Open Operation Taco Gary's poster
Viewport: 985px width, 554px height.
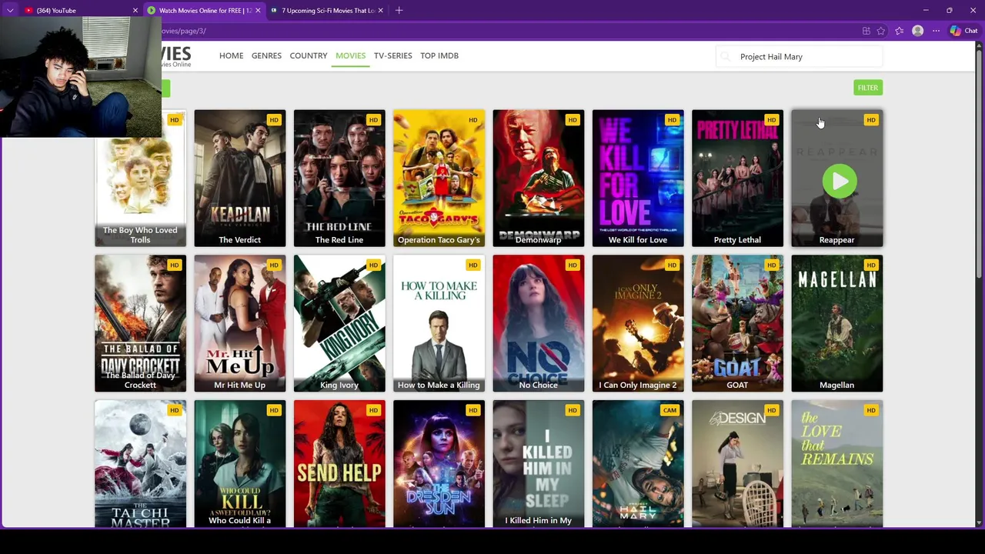(439, 178)
